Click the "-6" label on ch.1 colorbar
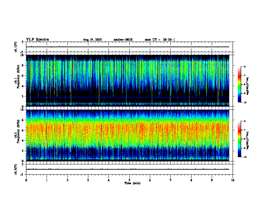 coord(244,66)
